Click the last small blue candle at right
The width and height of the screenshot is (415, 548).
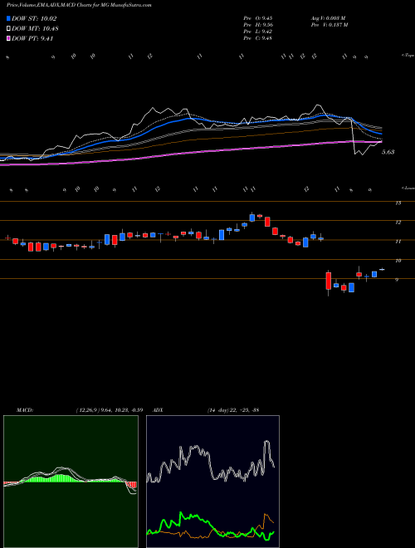click(x=382, y=269)
